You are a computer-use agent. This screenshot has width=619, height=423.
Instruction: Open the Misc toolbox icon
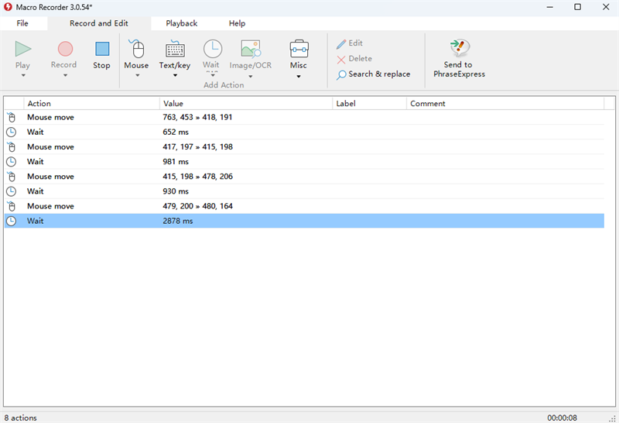(x=299, y=49)
